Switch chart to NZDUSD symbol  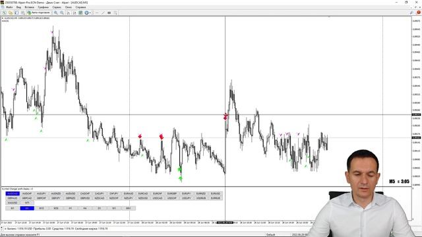click(143, 198)
